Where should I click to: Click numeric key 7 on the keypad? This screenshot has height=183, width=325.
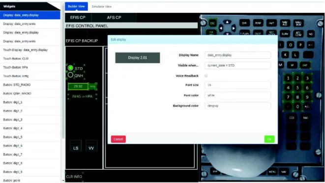[288, 97]
